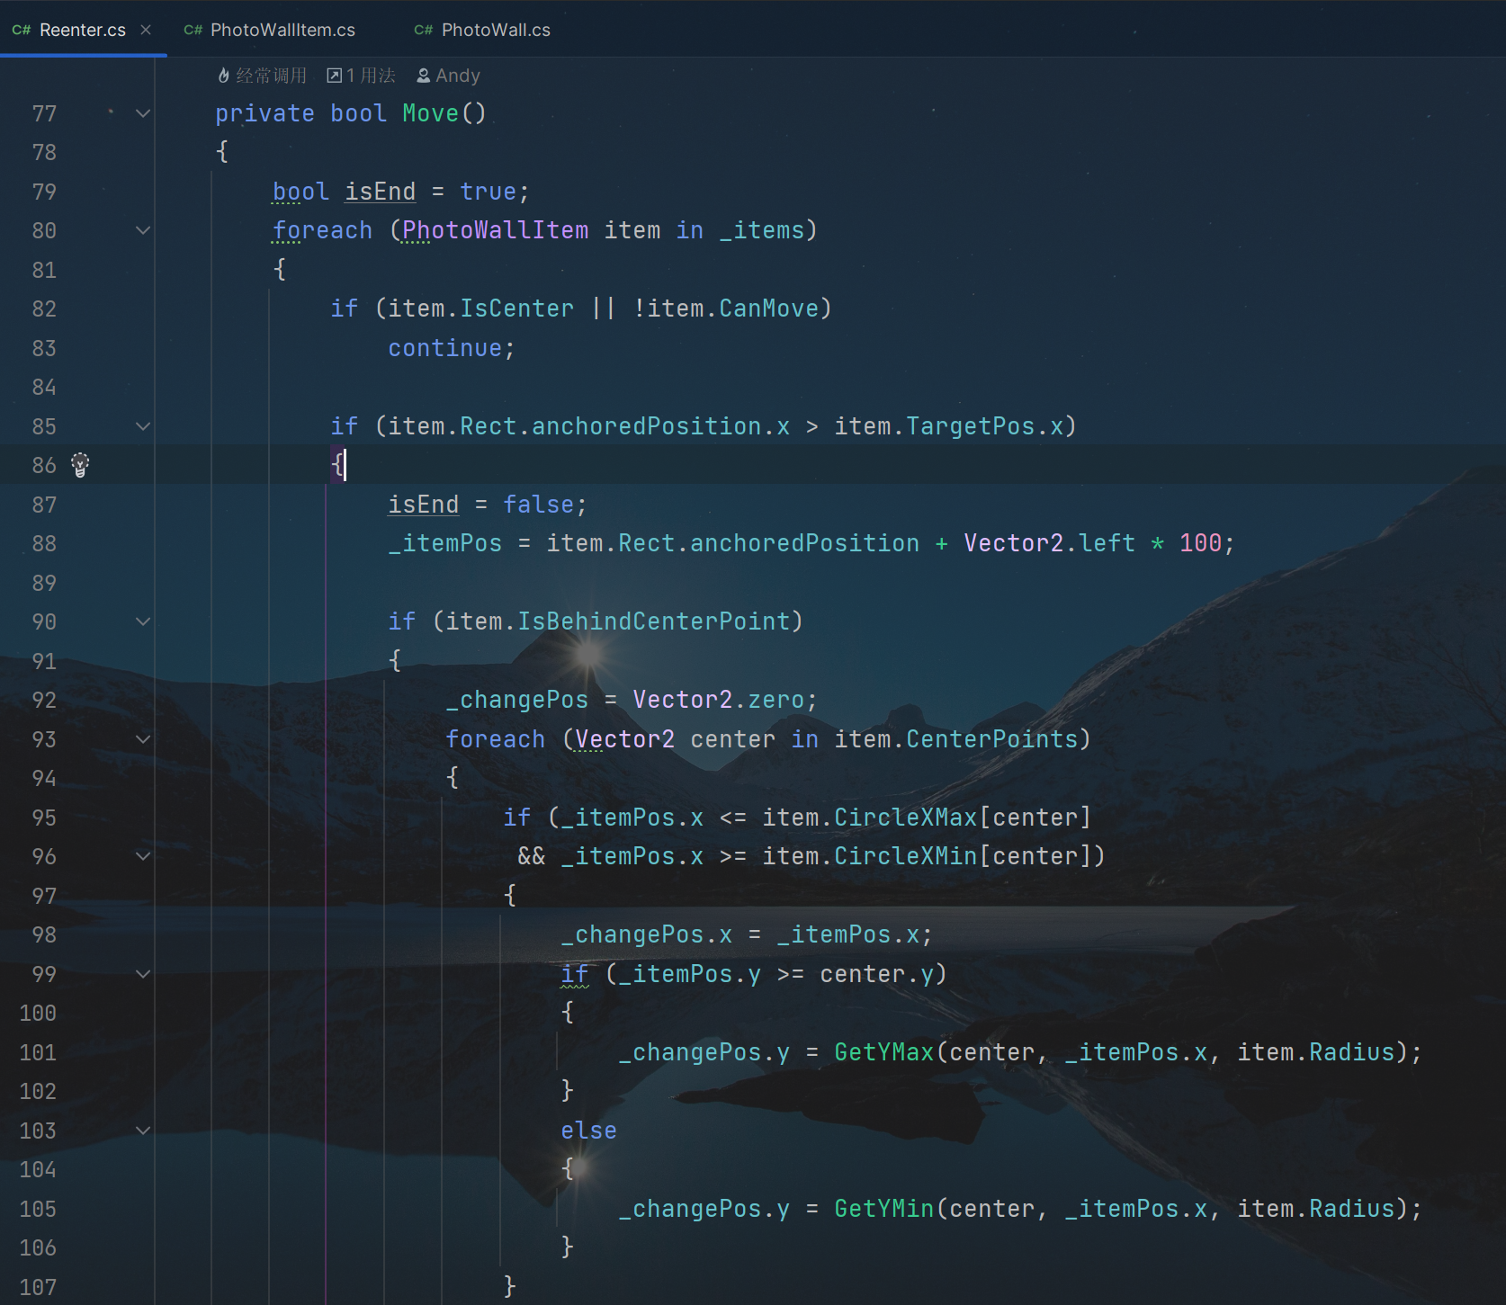This screenshot has width=1506, height=1305.
Task: Click the C# file icon on PhotoWallItem.cs tab
Action: [x=193, y=30]
